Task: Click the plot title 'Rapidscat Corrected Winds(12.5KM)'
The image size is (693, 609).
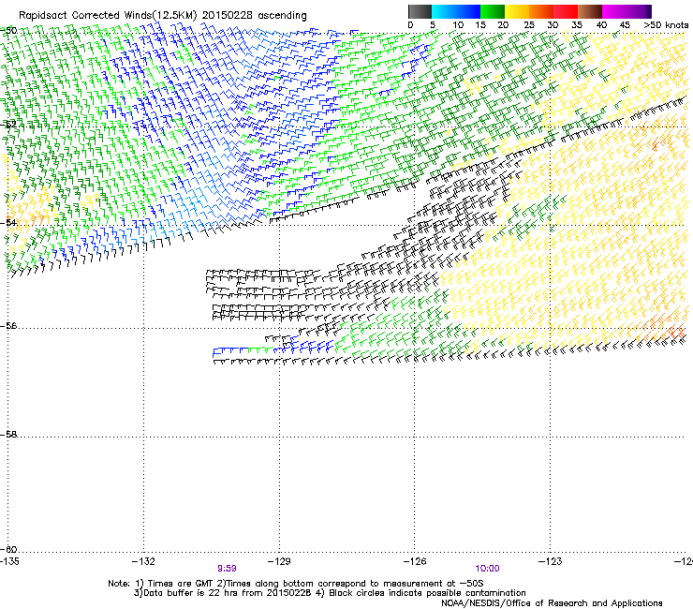Action: pos(108,16)
